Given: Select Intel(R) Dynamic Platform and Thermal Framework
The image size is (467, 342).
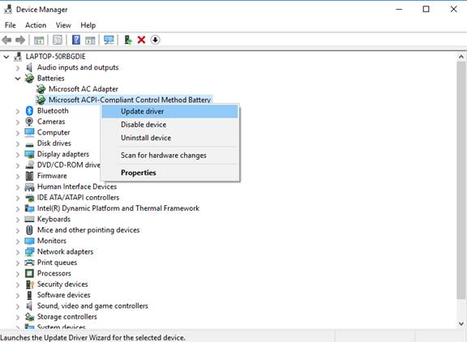Looking at the screenshot, I should (x=118, y=208).
